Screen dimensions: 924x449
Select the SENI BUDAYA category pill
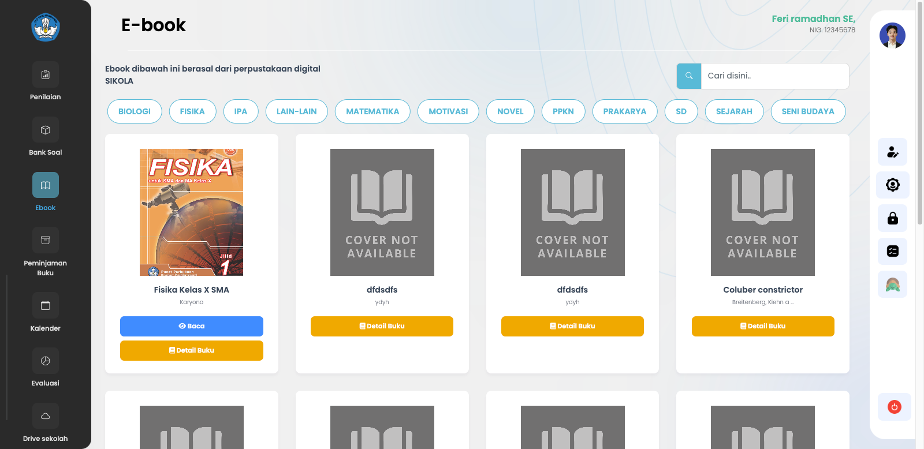[807, 111]
